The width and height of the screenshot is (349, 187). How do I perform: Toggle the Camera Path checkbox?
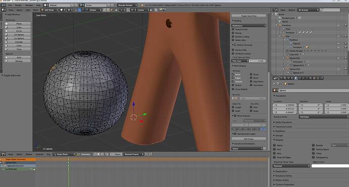click(233, 50)
